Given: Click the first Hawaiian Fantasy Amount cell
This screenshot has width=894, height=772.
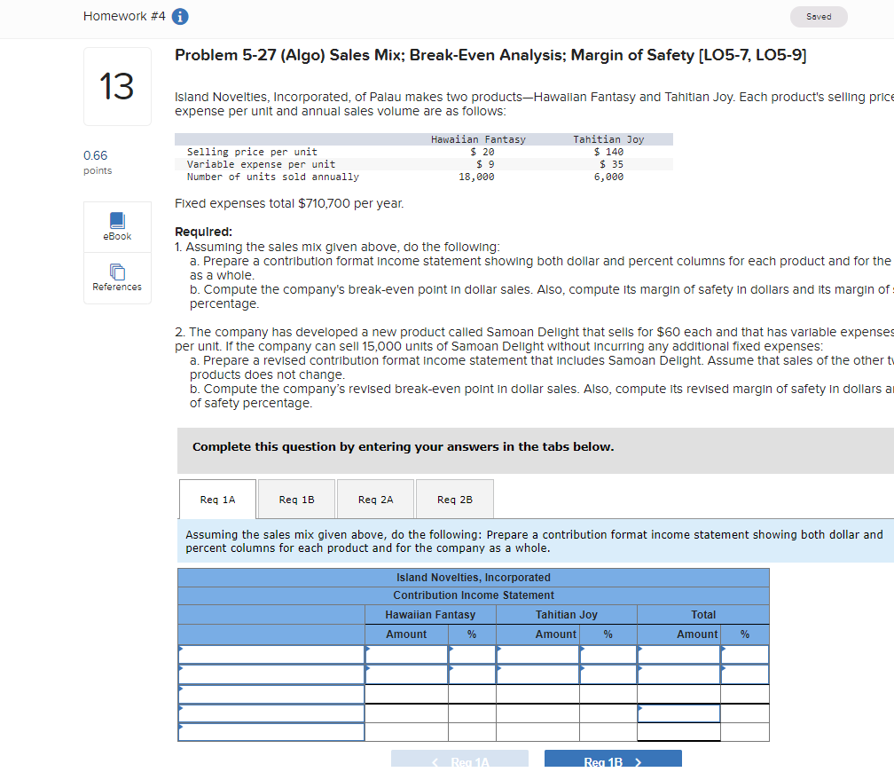Looking at the screenshot, I should [x=406, y=654].
